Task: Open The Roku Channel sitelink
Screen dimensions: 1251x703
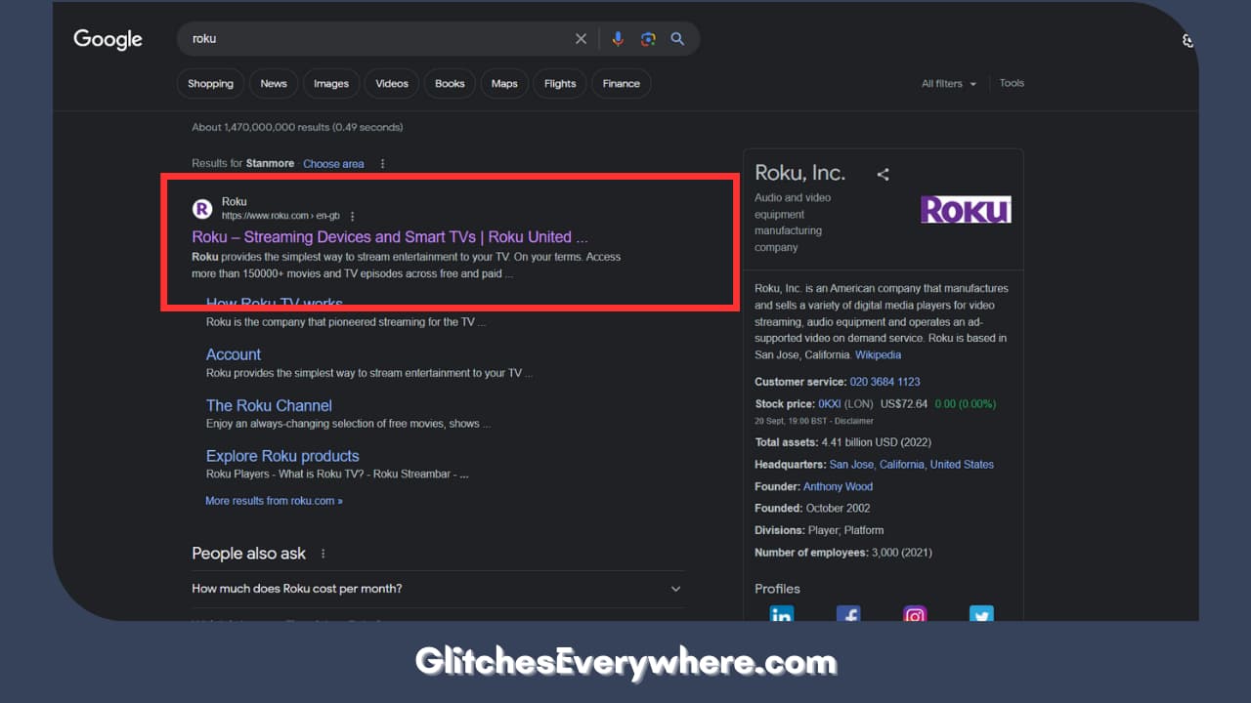Action: (269, 405)
